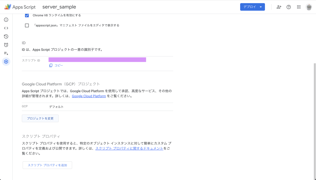Click the コピー link
This screenshot has height=180, width=316.
pyautogui.click(x=59, y=65)
